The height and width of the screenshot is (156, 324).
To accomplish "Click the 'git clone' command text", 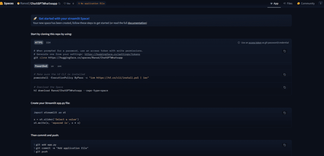I will click(x=78, y=58).
